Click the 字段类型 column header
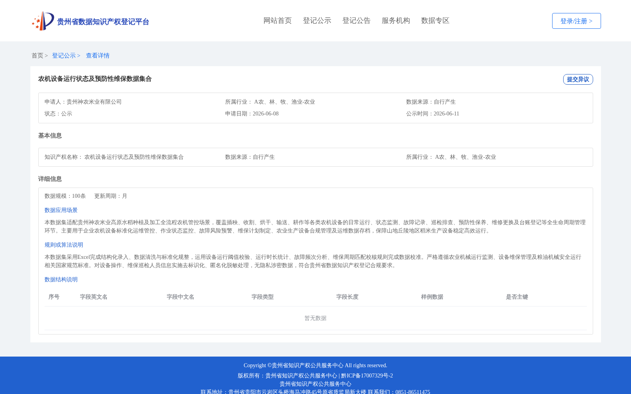Screen dimensions: 631x394 click(263, 297)
